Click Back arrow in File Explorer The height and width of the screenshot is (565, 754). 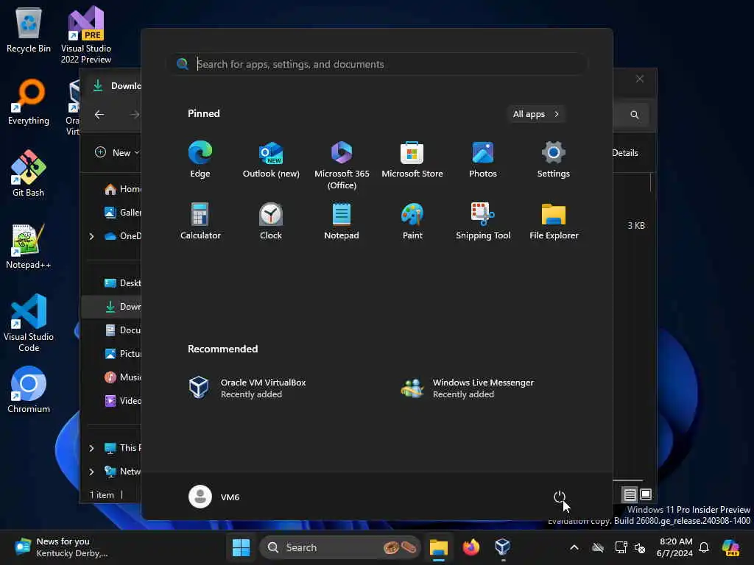[99, 114]
